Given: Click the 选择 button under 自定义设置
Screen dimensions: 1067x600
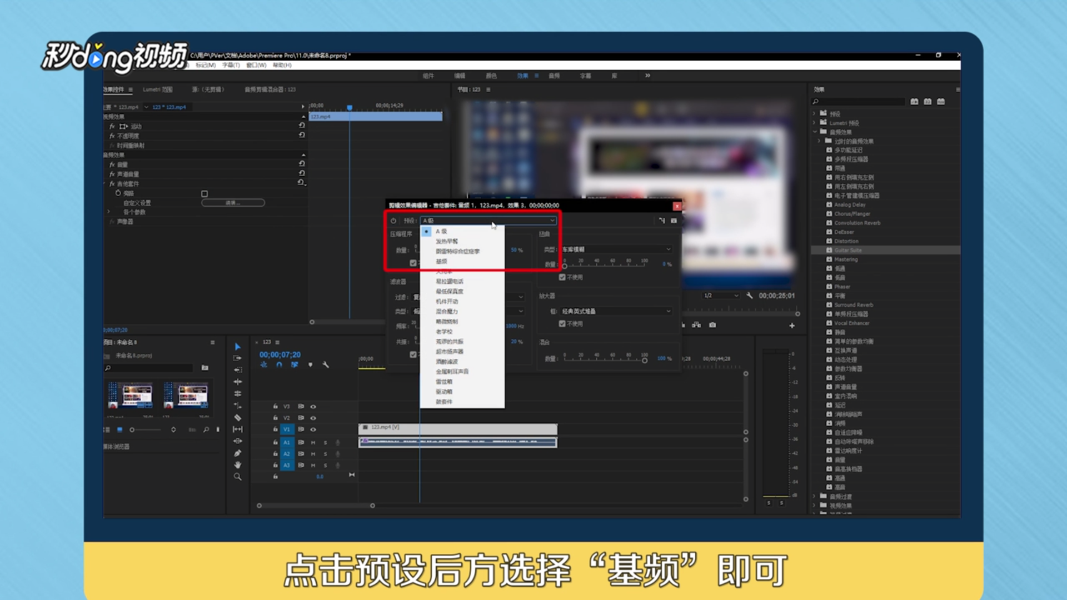Looking at the screenshot, I should tap(233, 203).
